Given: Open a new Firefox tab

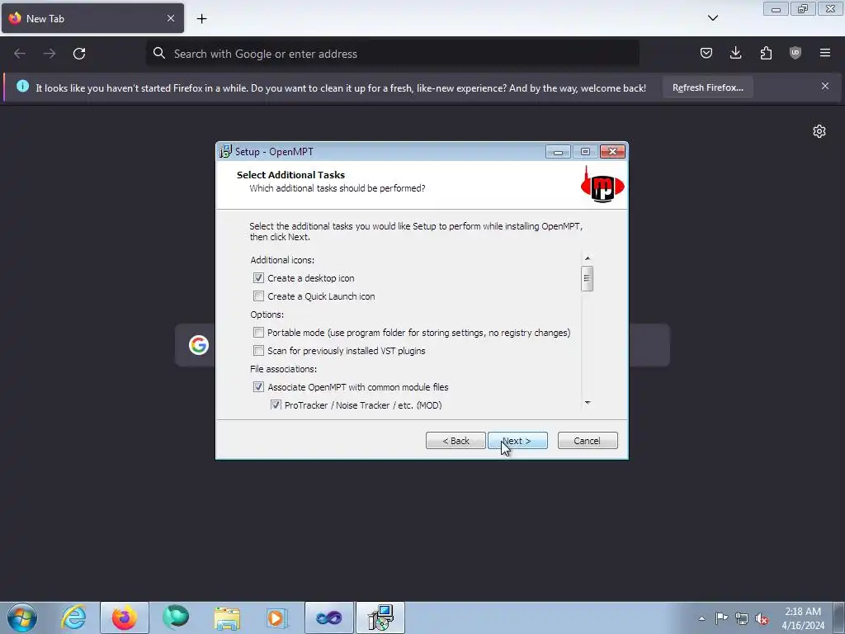Looking at the screenshot, I should pyautogui.click(x=201, y=18).
